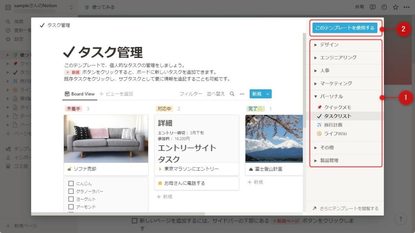
Task: Click the help question mark button
Action: (x=401, y=219)
